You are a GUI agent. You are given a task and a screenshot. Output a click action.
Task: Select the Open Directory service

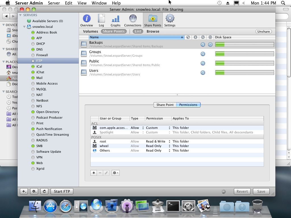tap(48, 112)
